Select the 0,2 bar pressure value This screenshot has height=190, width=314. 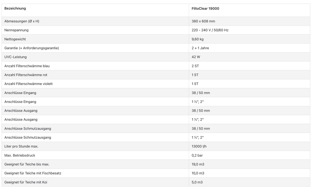[x=197, y=156]
